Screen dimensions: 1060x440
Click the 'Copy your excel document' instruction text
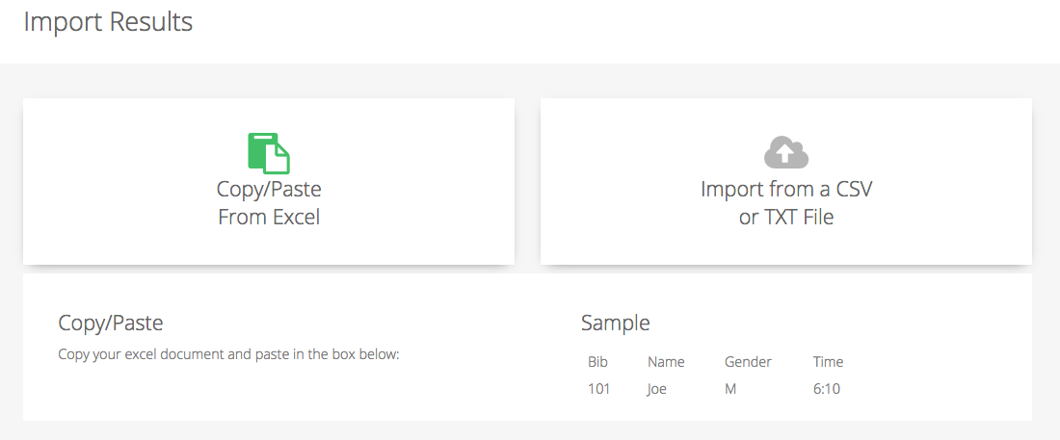pyautogui.click(x=229, y=355)
